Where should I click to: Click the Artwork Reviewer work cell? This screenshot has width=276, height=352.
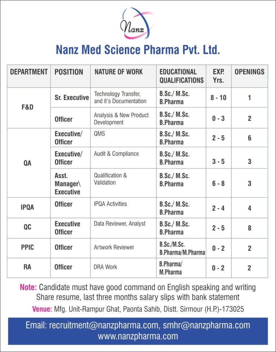(114, 247)
